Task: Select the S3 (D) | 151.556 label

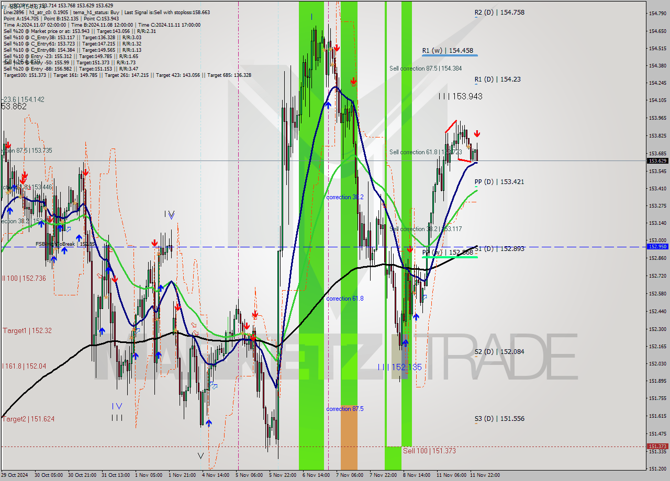Action: pos(499,419)
